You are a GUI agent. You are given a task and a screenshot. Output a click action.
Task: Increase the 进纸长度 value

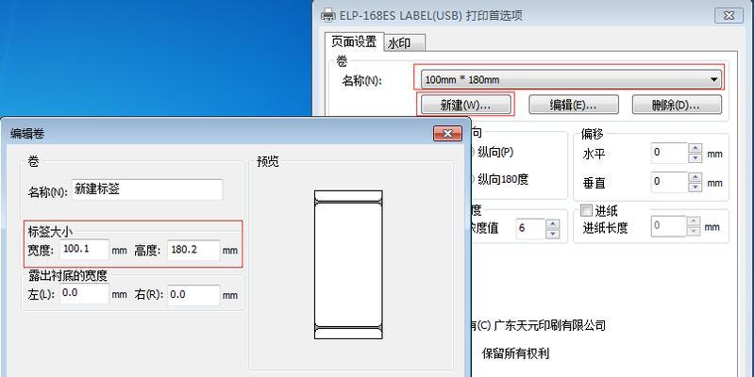694,221
